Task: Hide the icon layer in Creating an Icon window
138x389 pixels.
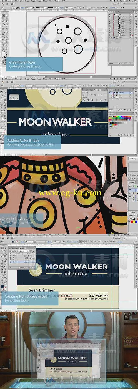Action: click(x=110, y=14)
